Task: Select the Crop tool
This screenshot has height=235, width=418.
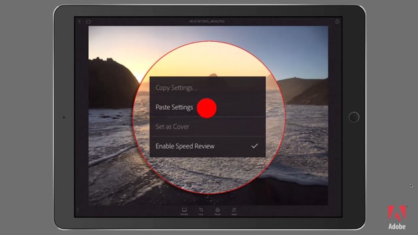Action: click(x=201, y=211)
